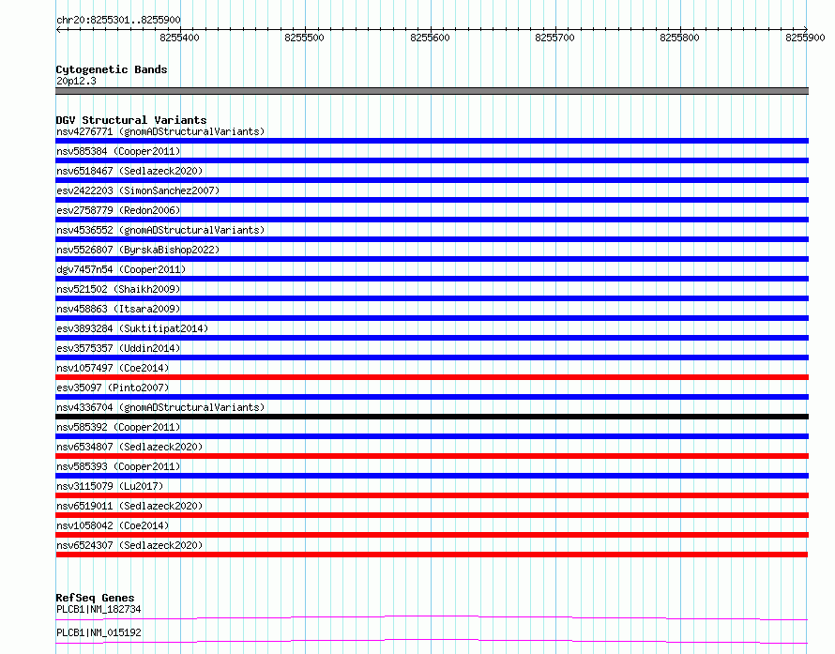
Task: Click the red bar under nsv6534807
Action: 432,456
